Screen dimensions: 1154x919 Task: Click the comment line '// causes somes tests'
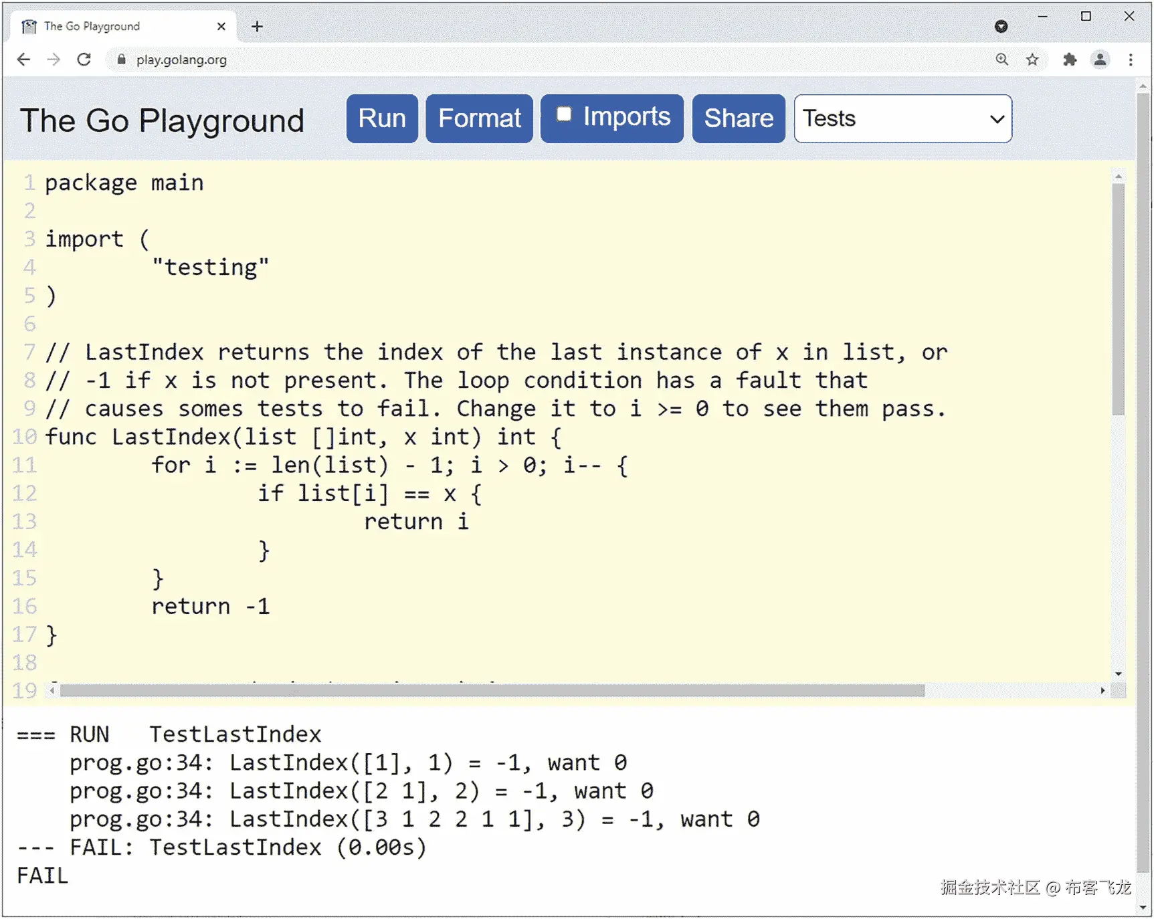pyautogui.click(x=496, y=409)
